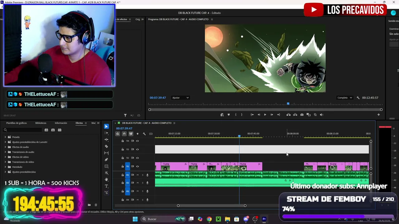
Task: Open Program Monitor panel menu
Action: [x=212, y=19]
